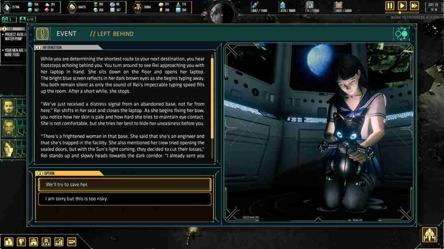The height and width of the screenshot is (249, 444).
Task: Click the event exclamation mark icon
Action: (x=42, y=34)
